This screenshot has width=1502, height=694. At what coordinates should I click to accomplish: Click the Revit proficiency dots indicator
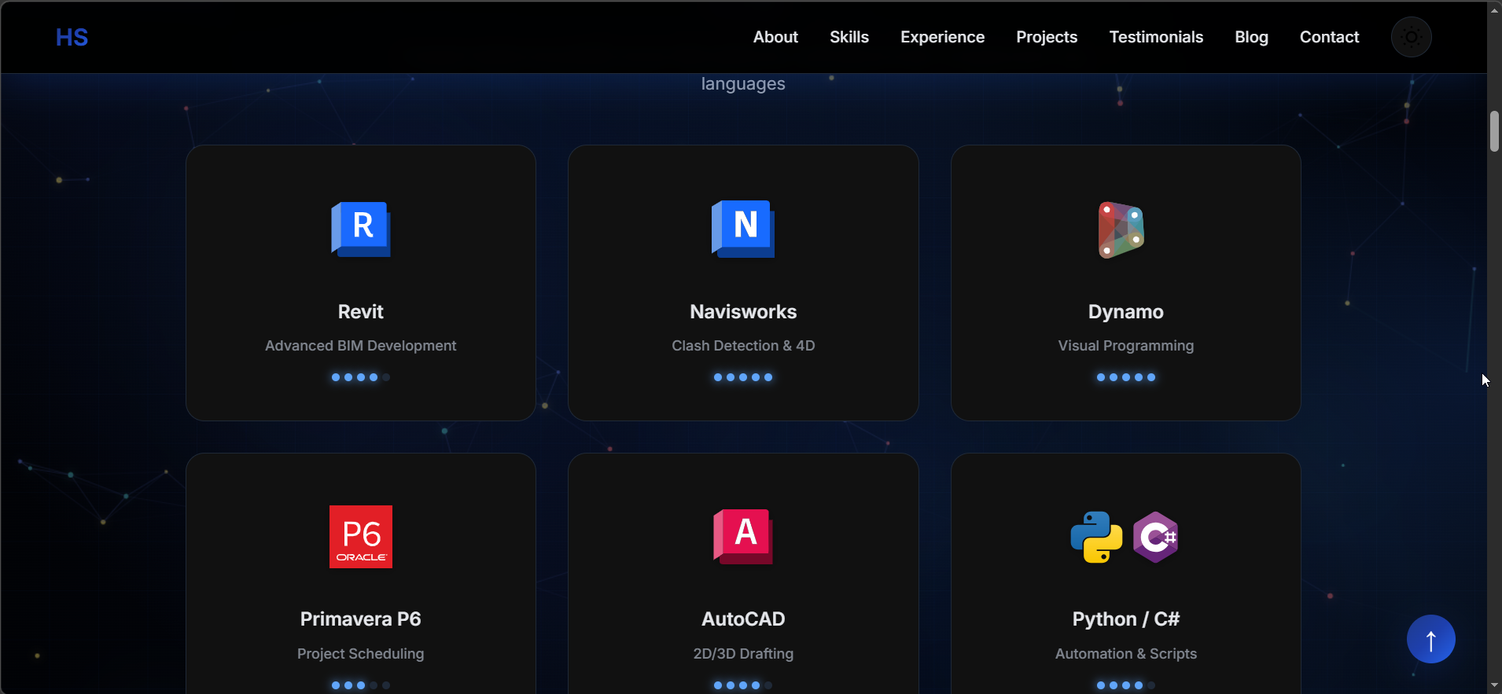(360, 377)
